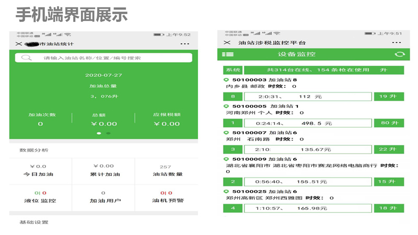418x235 pixels.
Task: Tap the location pin for station 50100025
Action: (226, 192)
